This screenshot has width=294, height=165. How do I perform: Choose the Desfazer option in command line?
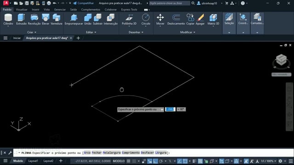[x=147, y=153]
